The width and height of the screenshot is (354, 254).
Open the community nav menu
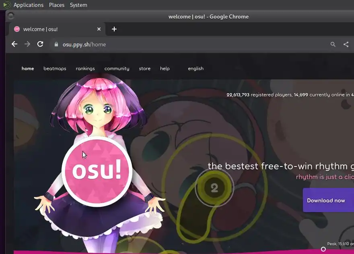tap(117, 69)
